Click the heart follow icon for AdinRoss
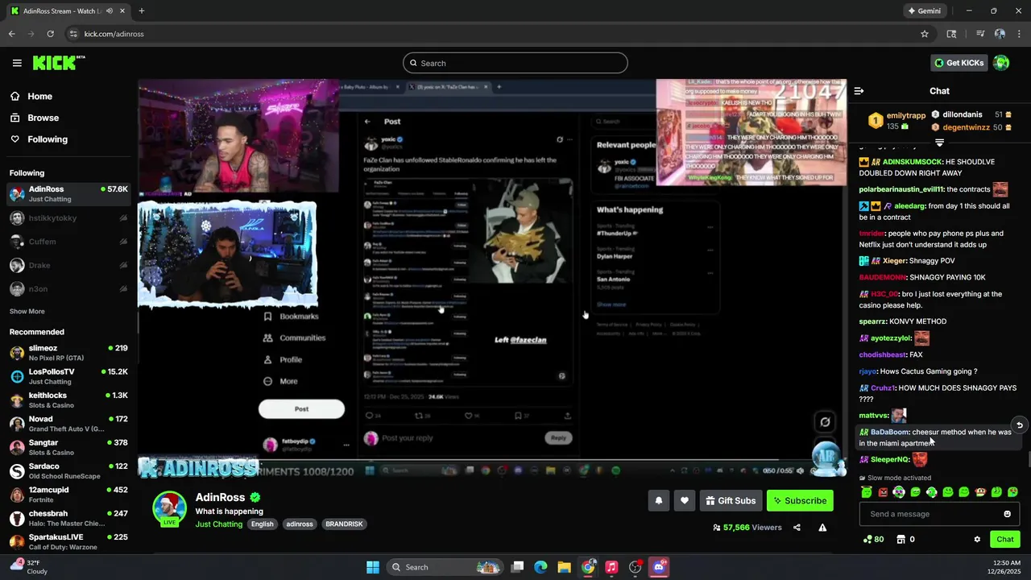This screenshot has height=580, width=1031. 684,500
